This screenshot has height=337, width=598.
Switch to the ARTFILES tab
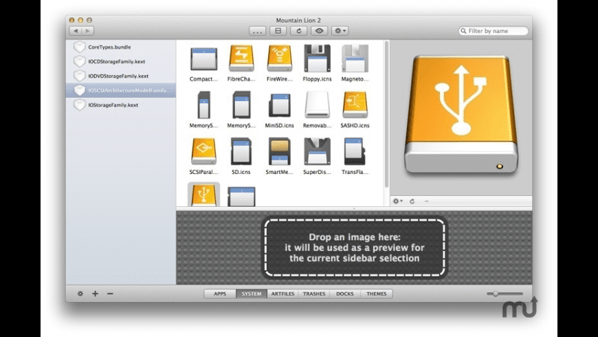[283, 294]
